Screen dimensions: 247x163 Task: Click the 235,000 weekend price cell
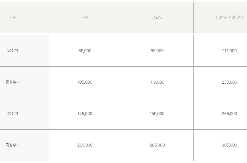point(229,82)
